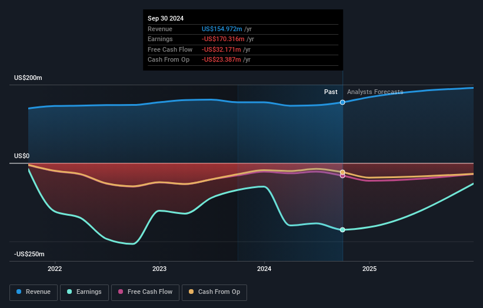Click the US$154.972m revenue value
Viewport: 483px width, 308px height.
(222, 29)
